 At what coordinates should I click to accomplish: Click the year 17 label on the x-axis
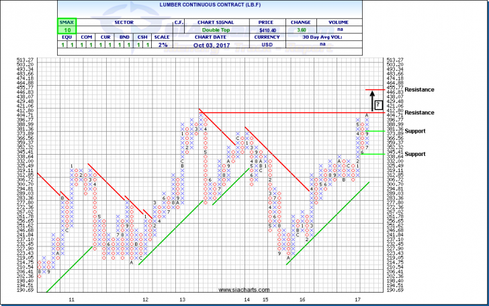coord(357,299)
